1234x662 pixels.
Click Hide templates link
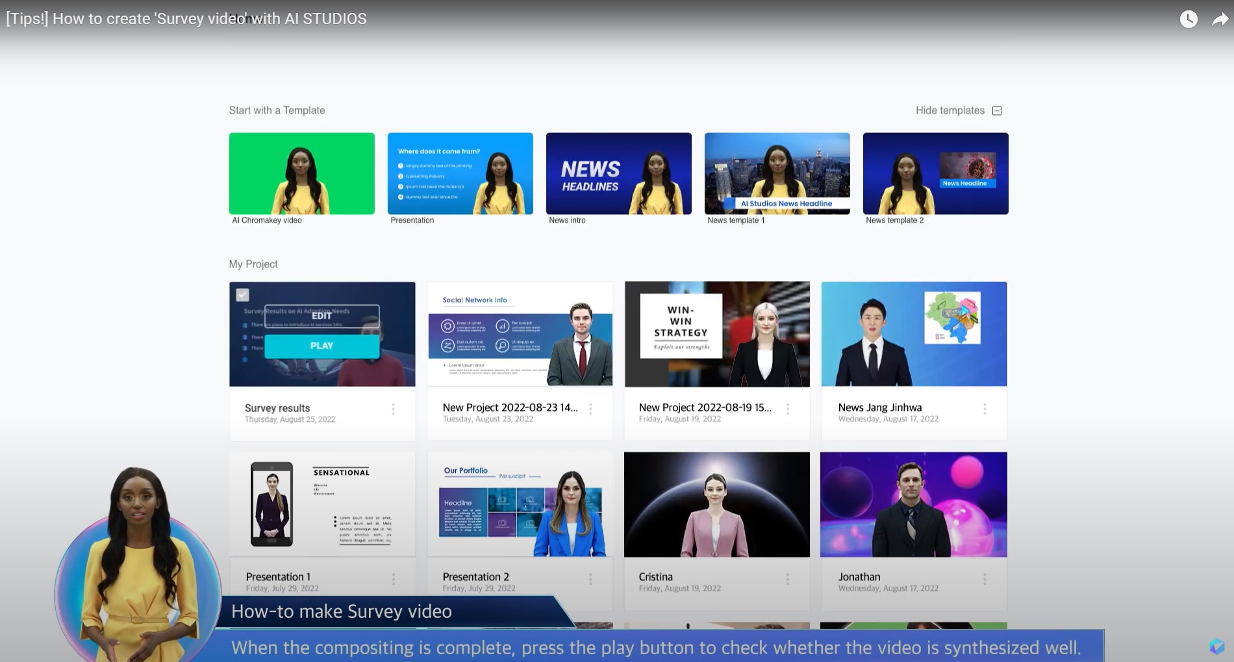[x=950, y=110]
